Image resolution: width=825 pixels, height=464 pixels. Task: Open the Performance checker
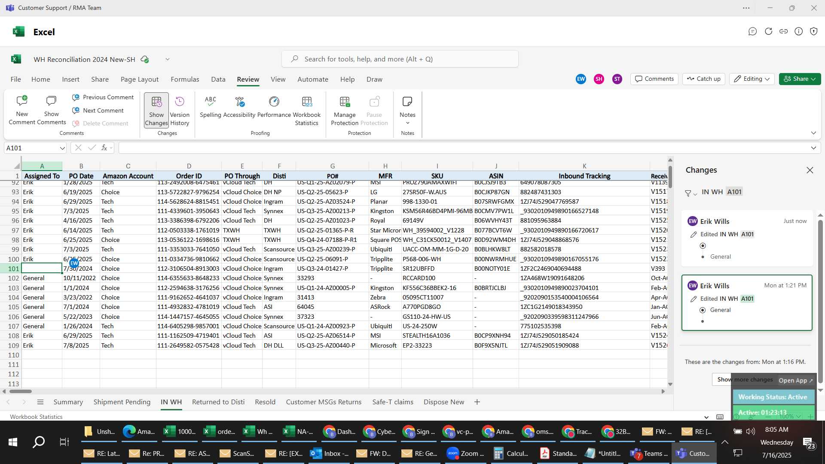(274, 107)
